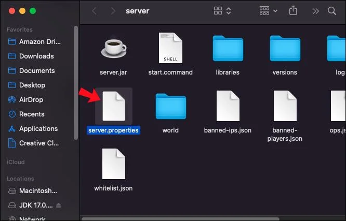
Task: Click the sidebar vertical scrollbar
Action: pos(76,83)
